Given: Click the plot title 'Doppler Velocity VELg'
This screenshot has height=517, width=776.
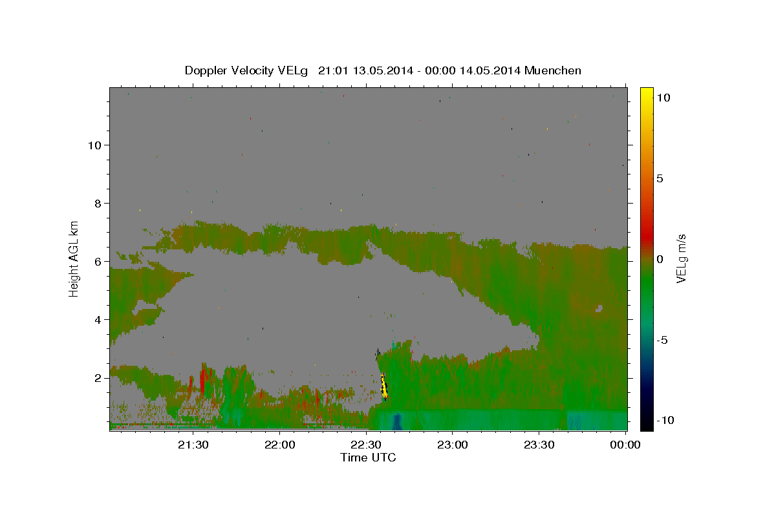Looking at the screenshot, I should 248,70.
